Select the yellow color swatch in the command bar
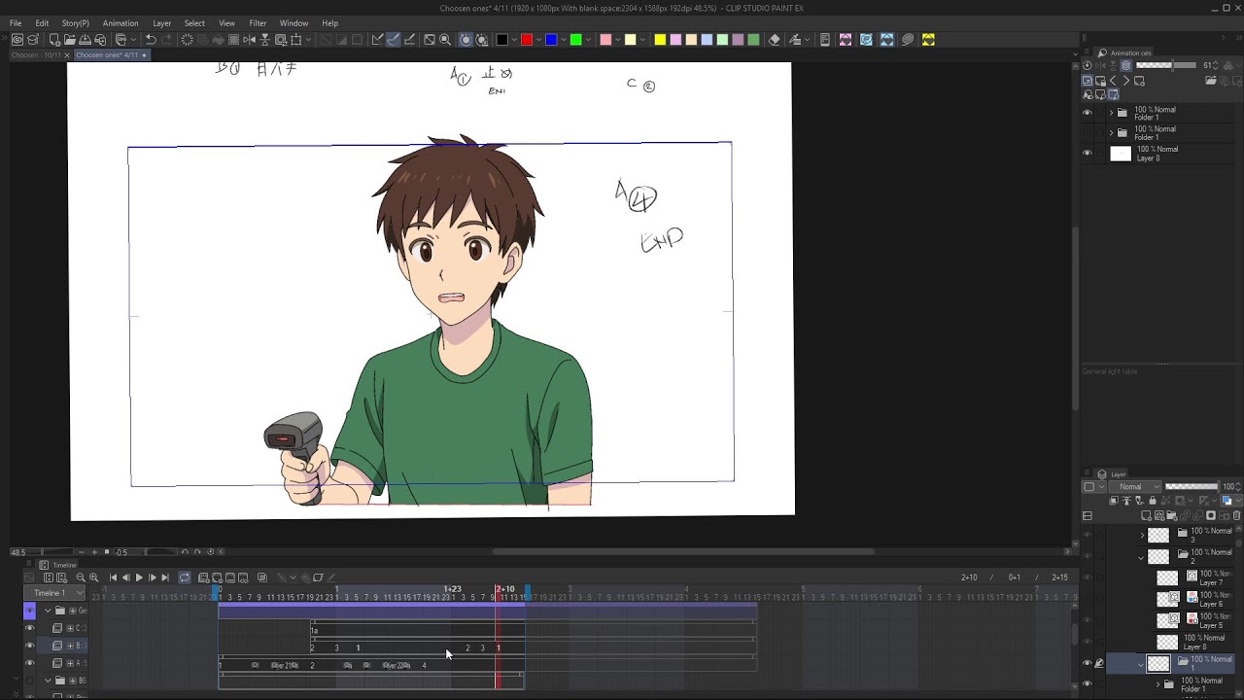The image size is (1244, 700). pyautogui.click(x=660, y=40)
